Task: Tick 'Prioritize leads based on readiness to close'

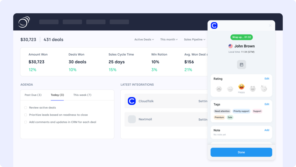Action: 26,115
